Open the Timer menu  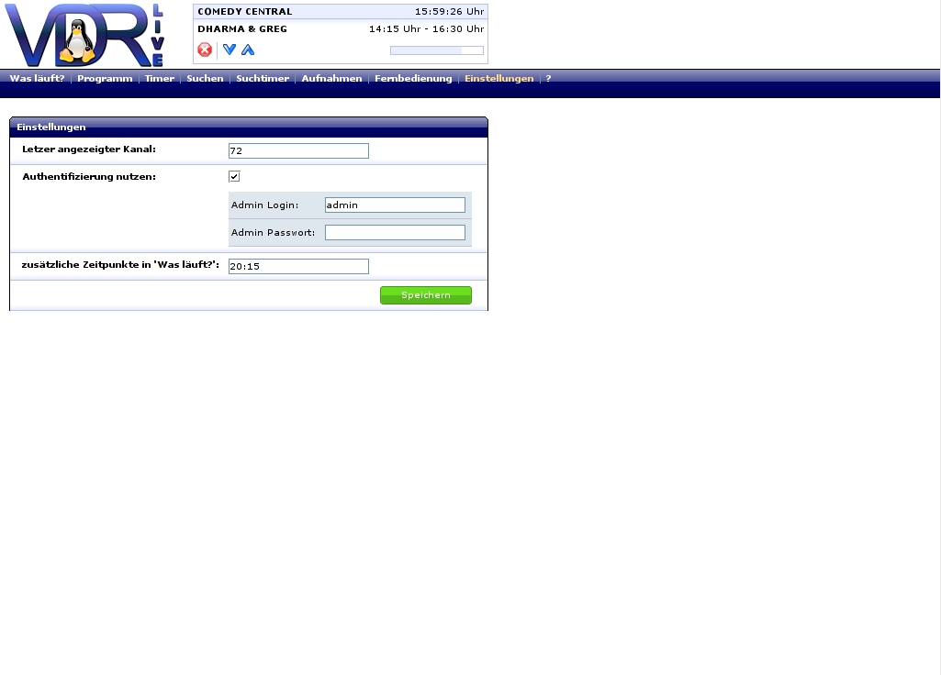pyautogui.click(x=159, y=79)
